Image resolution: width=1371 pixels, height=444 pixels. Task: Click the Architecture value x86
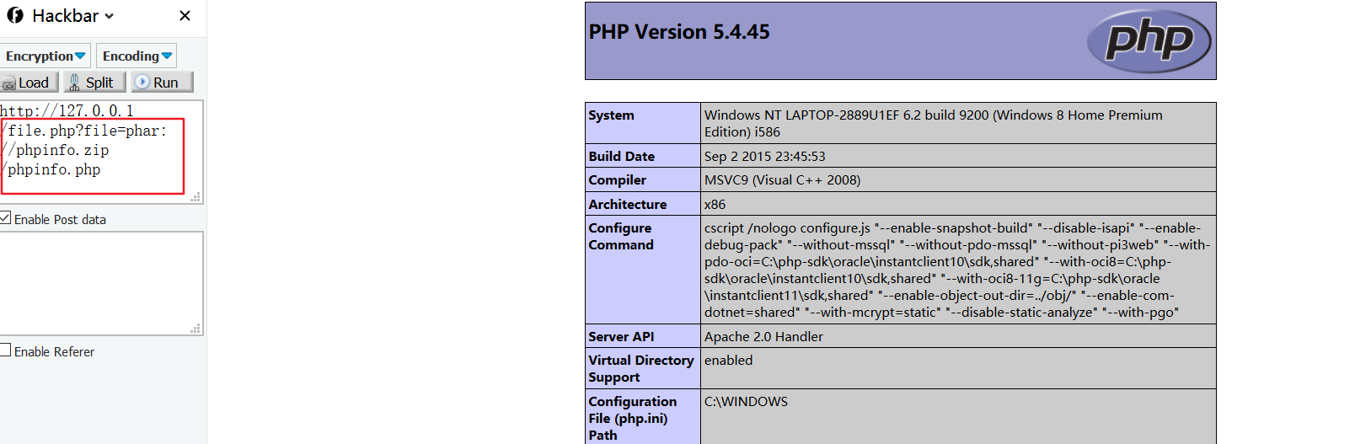[715, 205]
